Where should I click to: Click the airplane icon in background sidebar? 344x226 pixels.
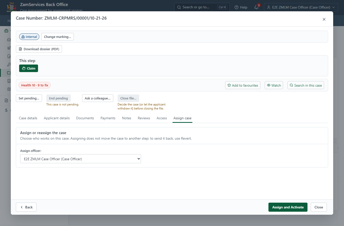click(x=9, y=48)
